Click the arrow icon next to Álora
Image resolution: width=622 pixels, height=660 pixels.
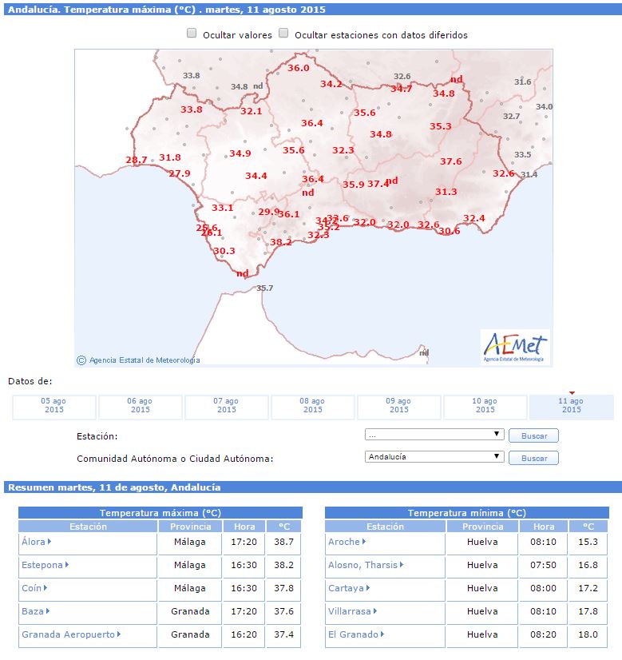pyautogui.click(x=50, y=543)
